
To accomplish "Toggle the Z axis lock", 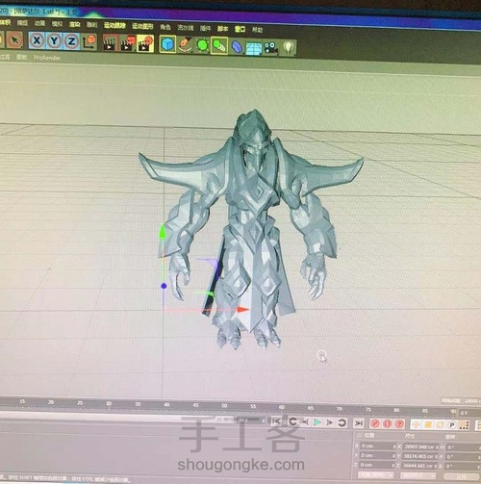I will [x=71, y=41].
